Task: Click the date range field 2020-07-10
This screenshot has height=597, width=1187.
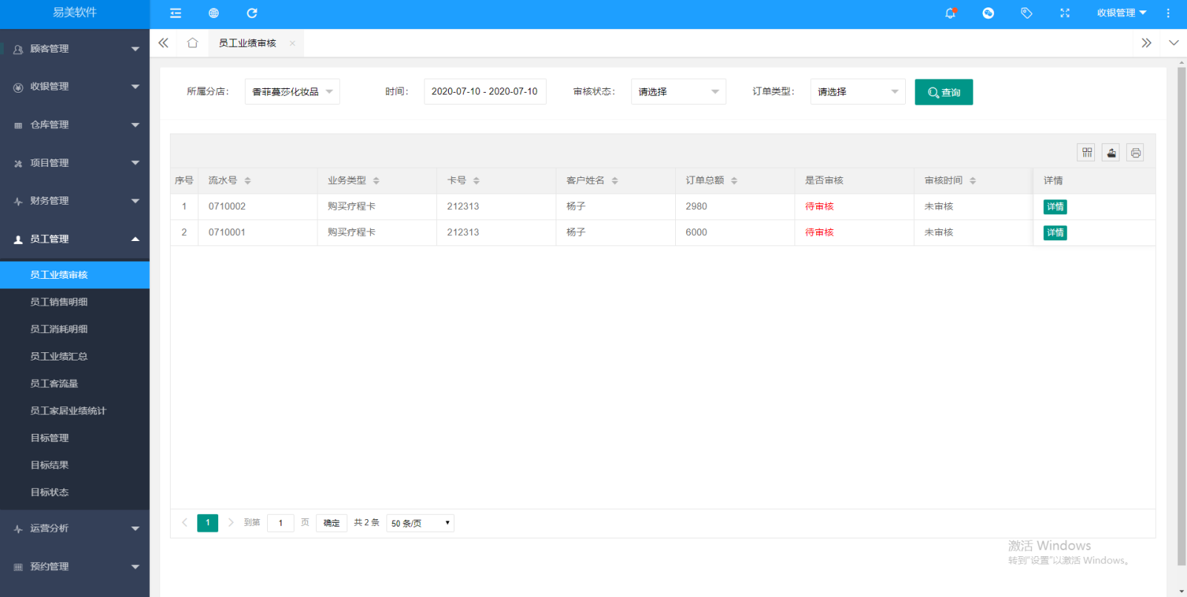Action: pos(485,92)
